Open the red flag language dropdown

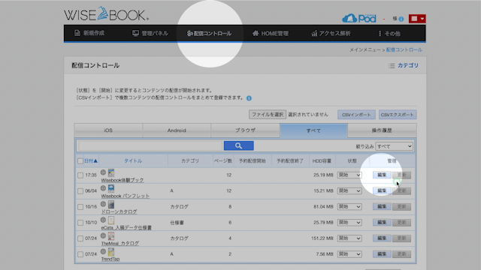[417, 19]
